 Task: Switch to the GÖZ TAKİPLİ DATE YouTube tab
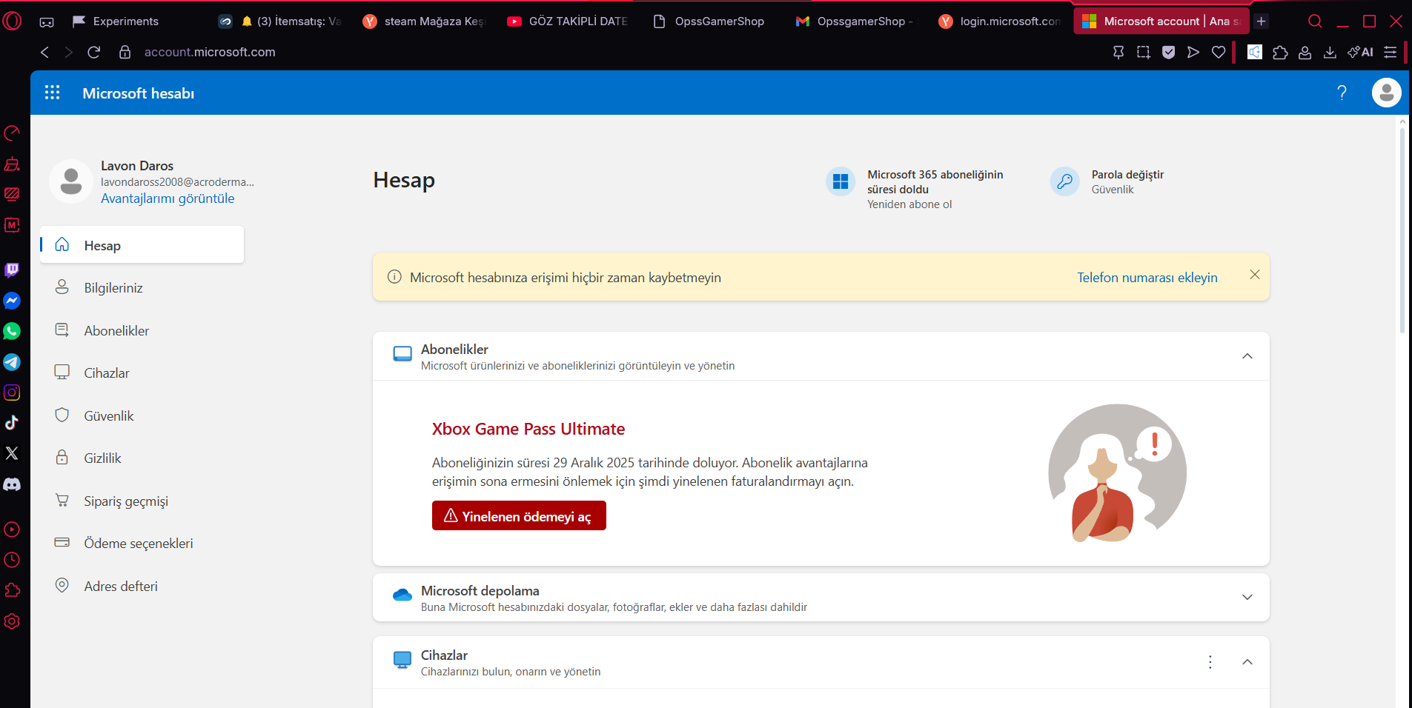tap(569, 21)
